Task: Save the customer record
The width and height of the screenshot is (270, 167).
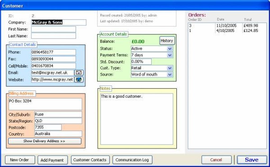Action: click(252, 160)
